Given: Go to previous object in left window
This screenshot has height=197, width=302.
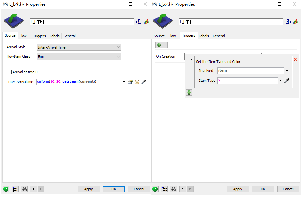Looking at the screenshot, I should 34,189.
